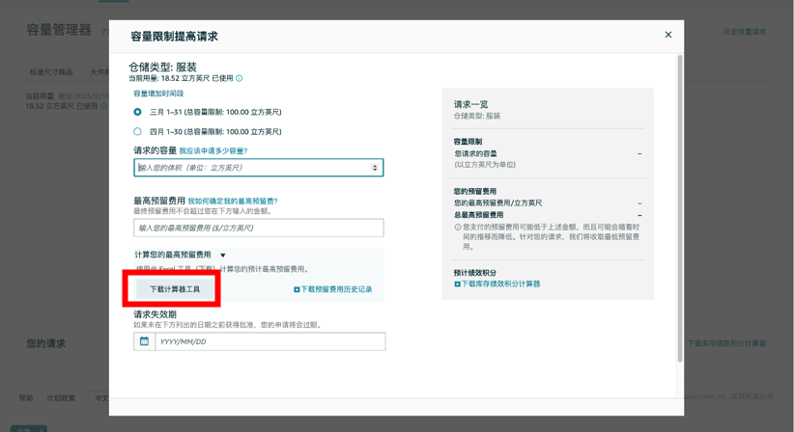794x432 pixels.
Task: Open the calendar icon for 请求失效期
Action: click(x=144, y=341)
